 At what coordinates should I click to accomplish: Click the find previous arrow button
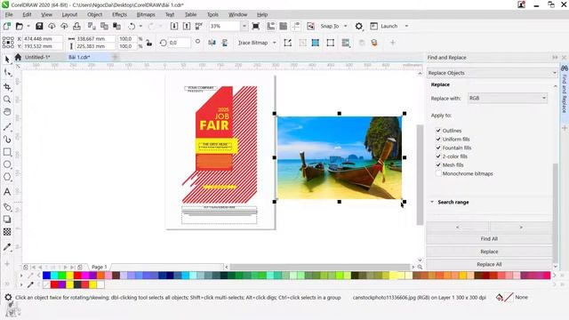click(458, 228)
